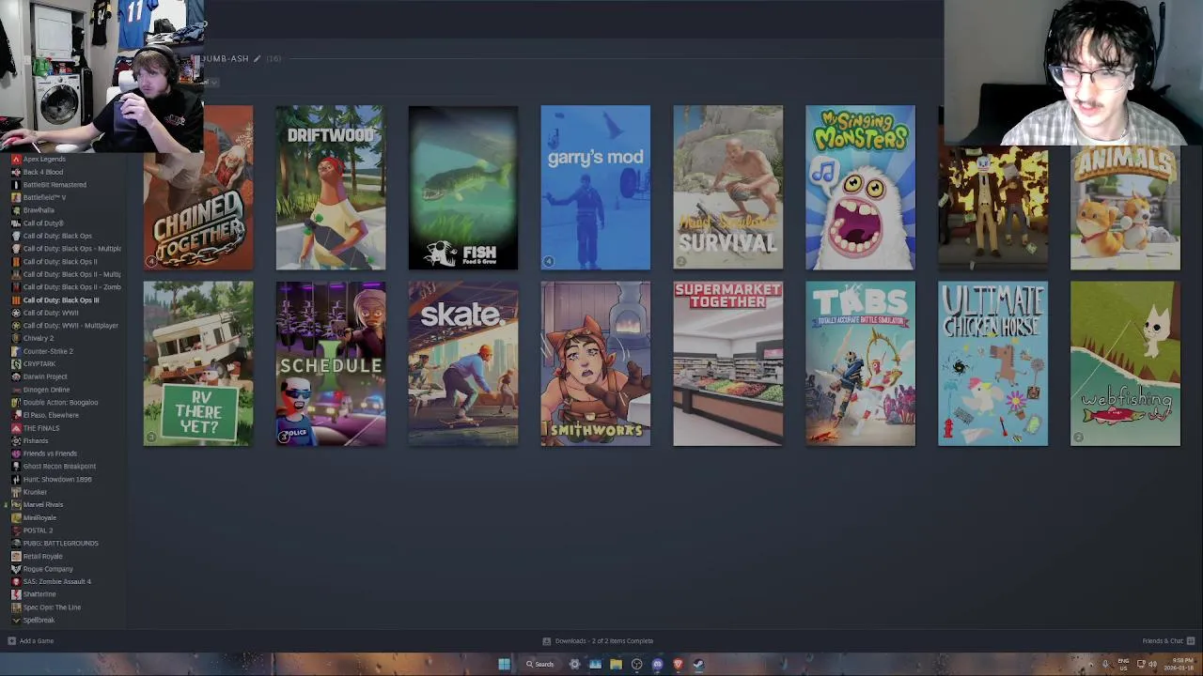Open Downloads 2 of 2 Items Complete

pyautogui.click(x=604, y=640)
